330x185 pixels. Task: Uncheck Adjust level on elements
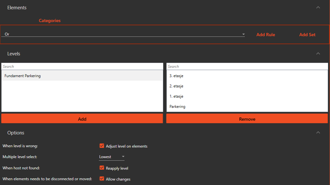pyautogui.click(x=102, y=146)
